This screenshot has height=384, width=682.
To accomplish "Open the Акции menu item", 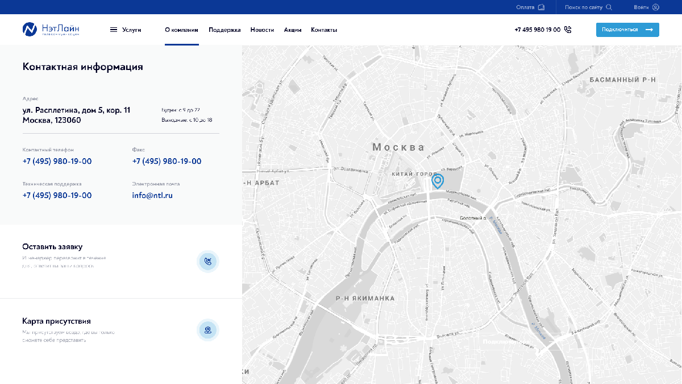I will click(293, 30).
